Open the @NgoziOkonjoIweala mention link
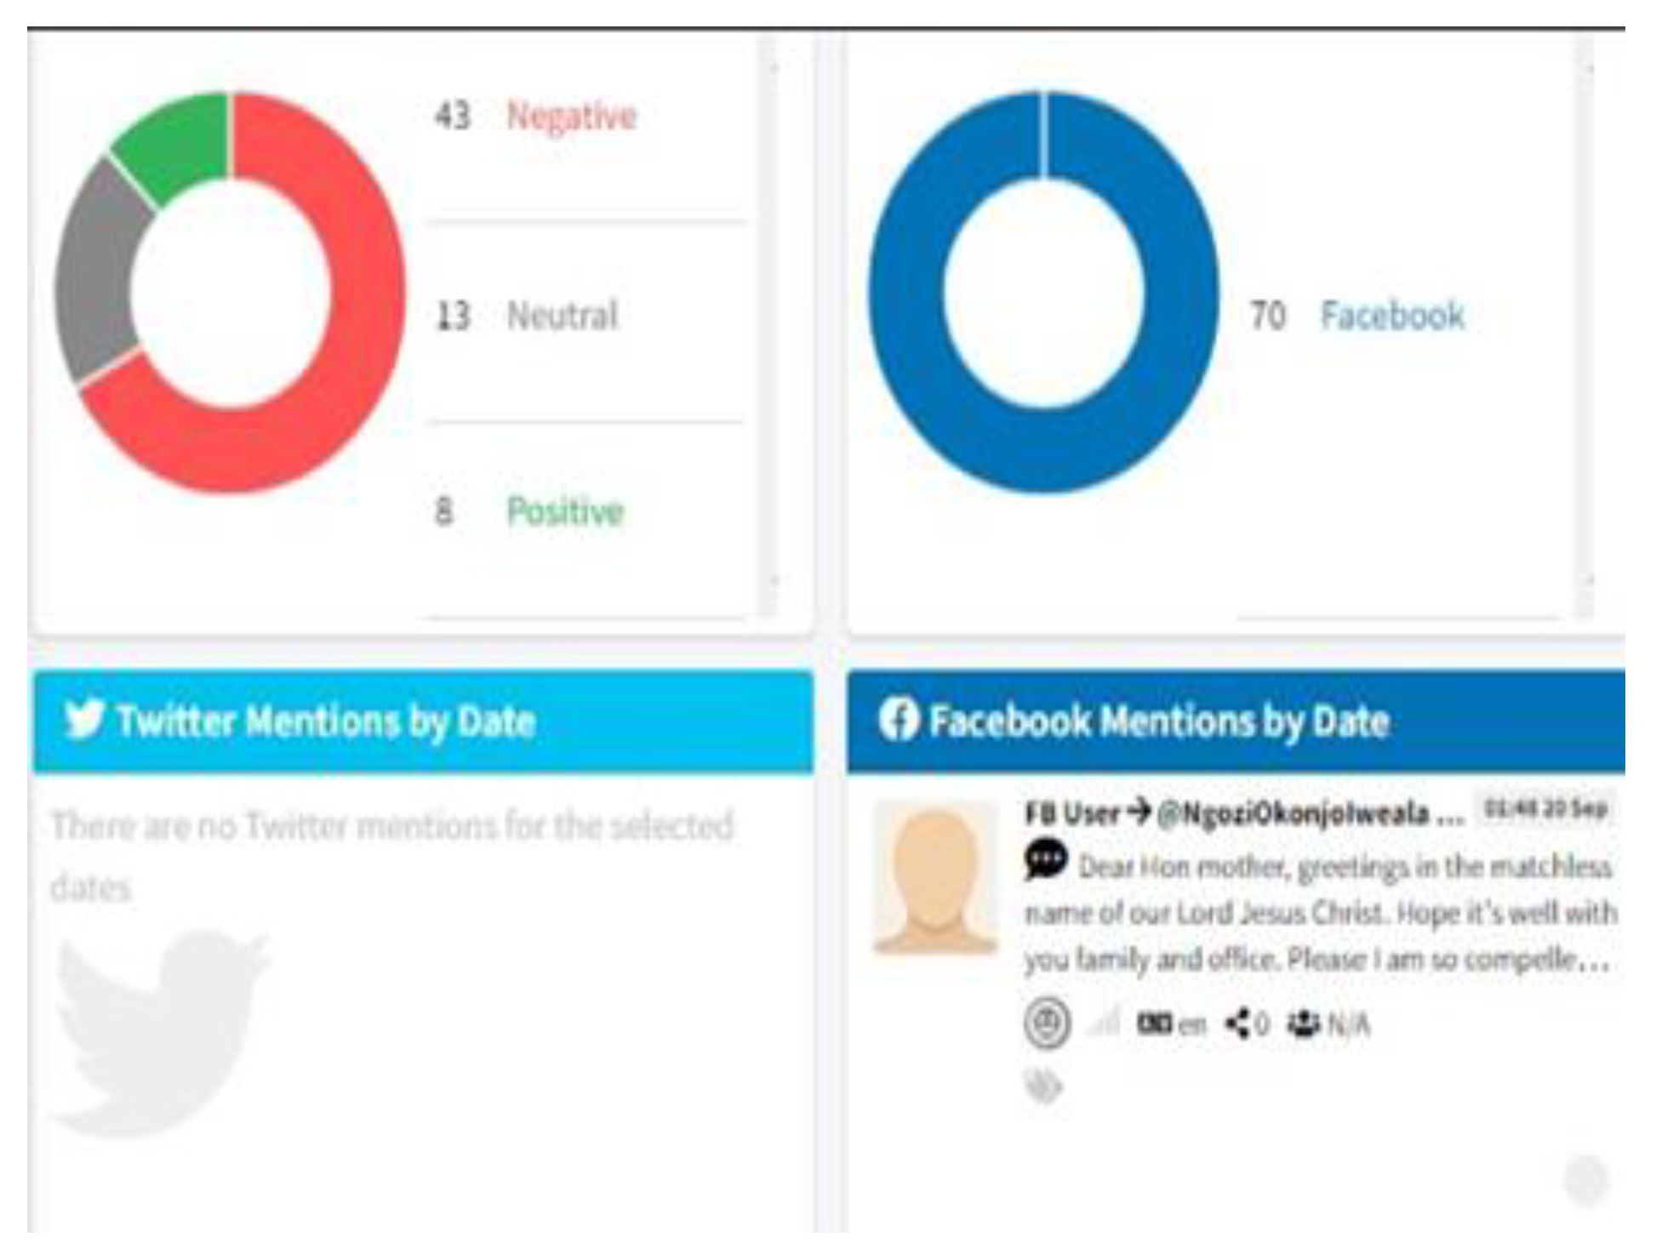This screenshot has width=1656, height=1254. (x=1309, y=813)
